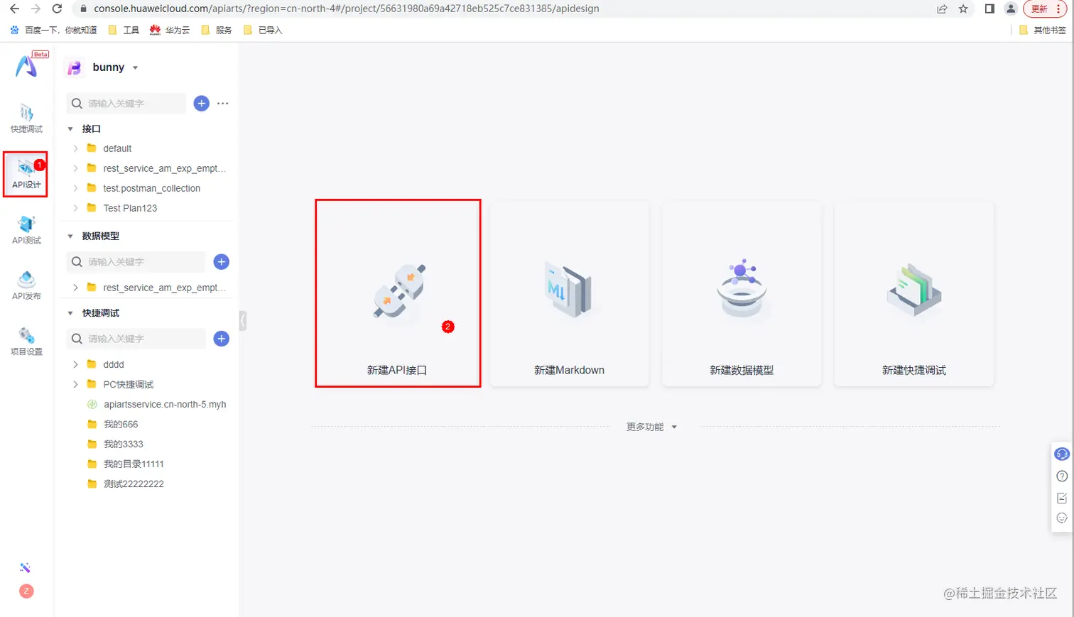The image size is (1074, 617).
Task: Expand the dddd folder
Action: (x=76, y=364)
